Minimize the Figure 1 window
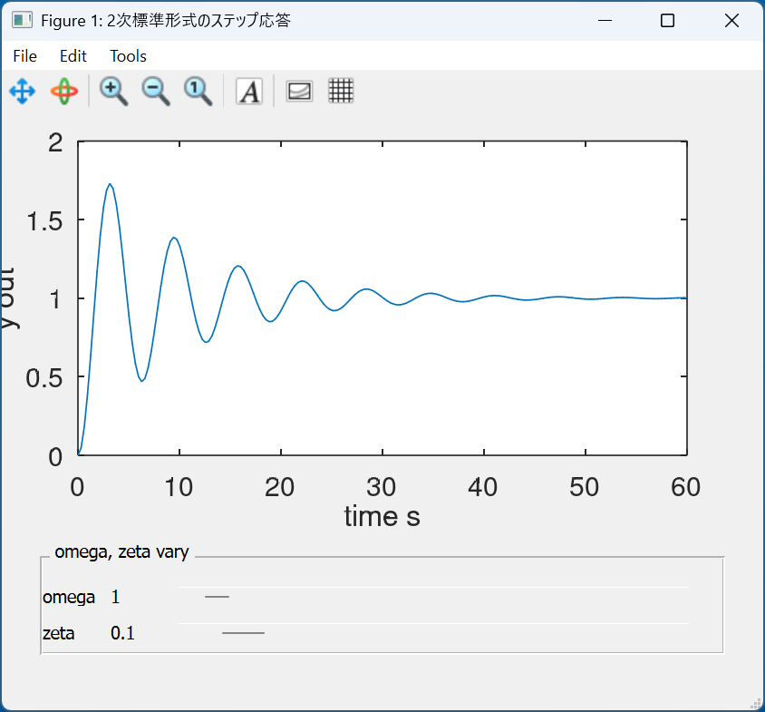Screen dimensions: 765x712 point(603,20)
